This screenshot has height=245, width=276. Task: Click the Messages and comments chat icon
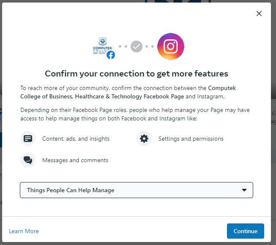[x=28, y=160]
